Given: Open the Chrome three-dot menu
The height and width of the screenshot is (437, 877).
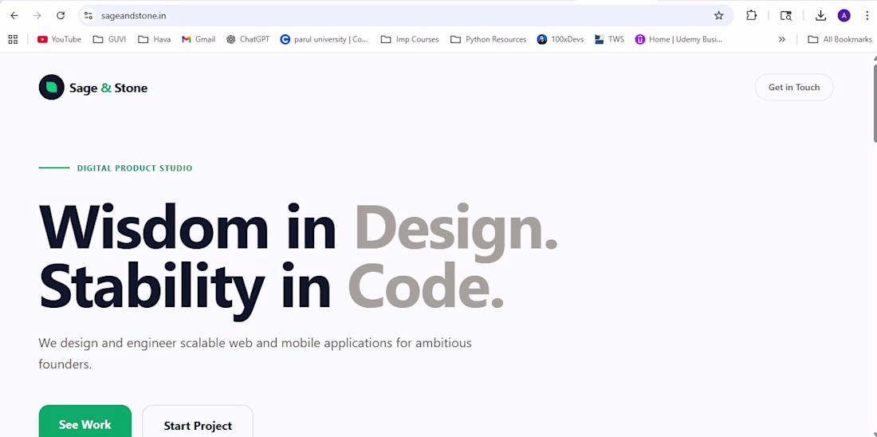Looking at the screenshot, I should click(x=867, y=16).
